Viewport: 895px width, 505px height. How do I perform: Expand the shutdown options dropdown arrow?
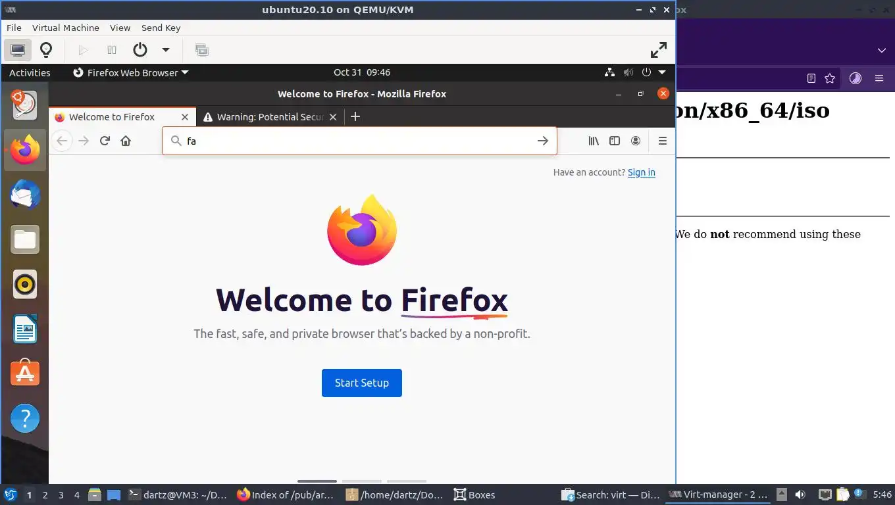tap(166, 50)
